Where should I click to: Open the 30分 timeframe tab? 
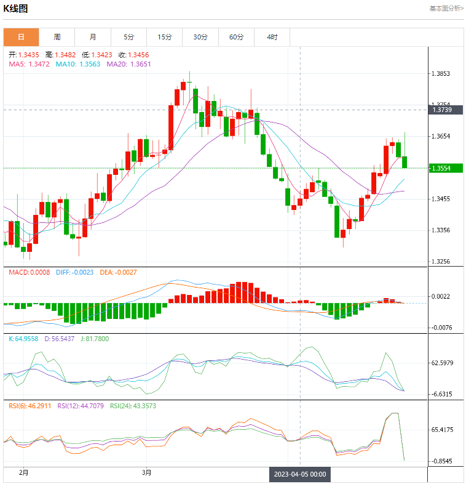point(200,37)
